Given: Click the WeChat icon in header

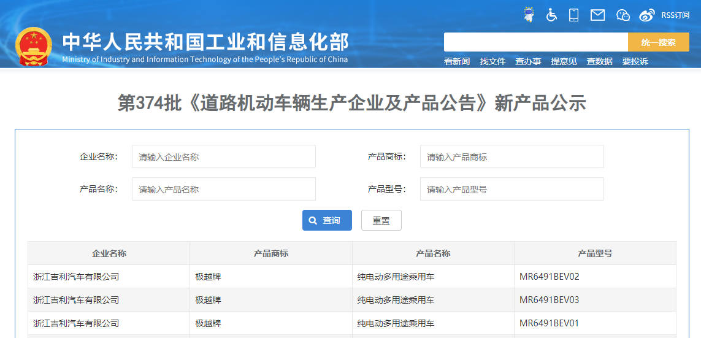Looking at the screenshot, I should click(622, 15).
